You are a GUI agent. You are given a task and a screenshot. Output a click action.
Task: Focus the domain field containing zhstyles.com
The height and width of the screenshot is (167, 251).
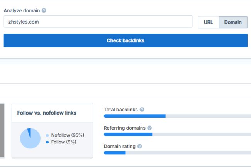[98, 22]
